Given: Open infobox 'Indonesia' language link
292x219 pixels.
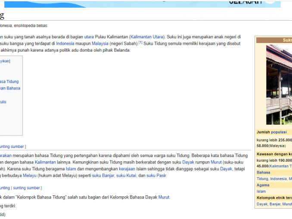Looking at the screenshot, I should pyautogui.click(x=278, y=179).
